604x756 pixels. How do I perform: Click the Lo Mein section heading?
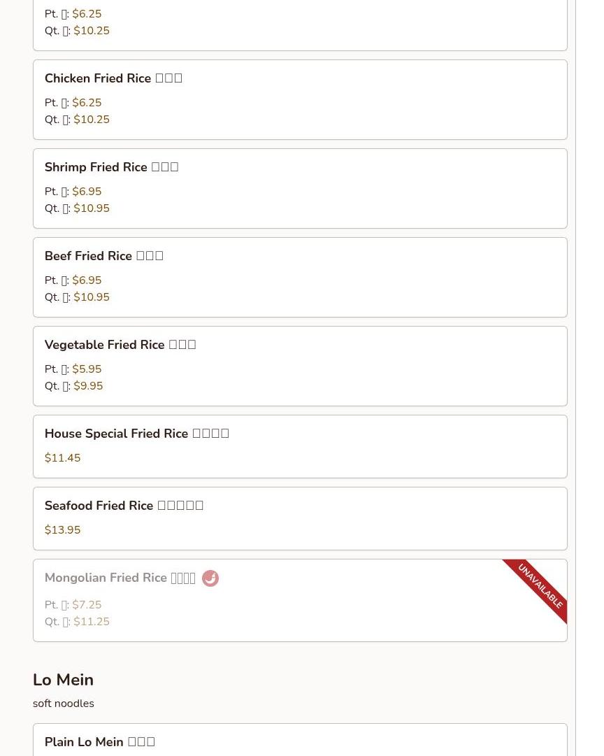[x=63, y=680]
